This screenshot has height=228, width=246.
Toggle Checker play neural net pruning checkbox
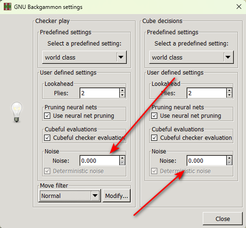(47, 116)
